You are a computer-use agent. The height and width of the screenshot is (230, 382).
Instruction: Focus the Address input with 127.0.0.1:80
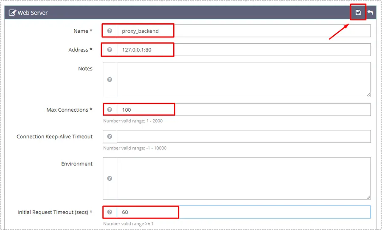pos(244,50)
